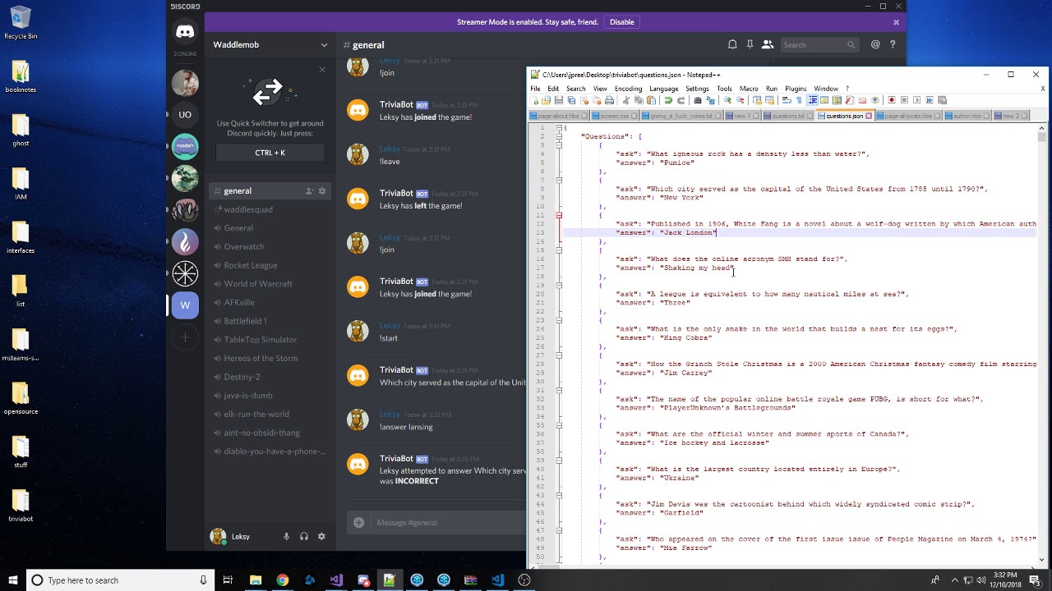Join the Rocket League voice channel

(270, 265)
